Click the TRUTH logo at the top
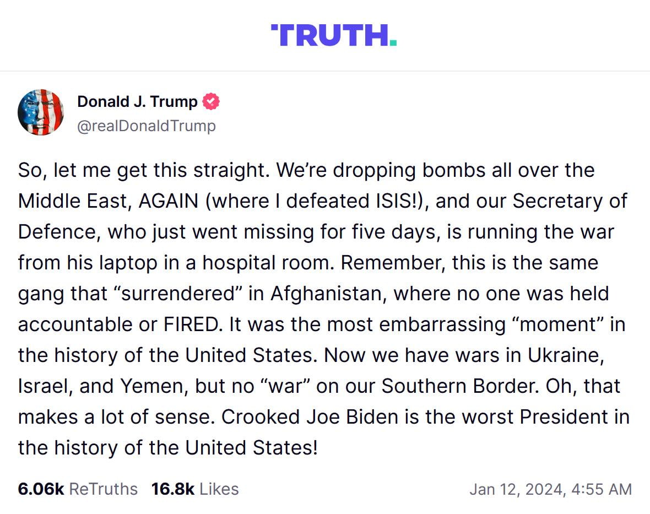This screenshot has height=514, width=650. [x=333, y=35]
